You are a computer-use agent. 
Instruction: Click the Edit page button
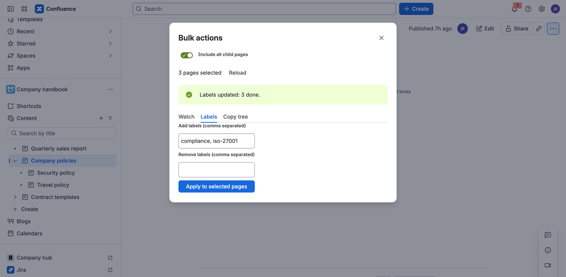pos(485,29)
